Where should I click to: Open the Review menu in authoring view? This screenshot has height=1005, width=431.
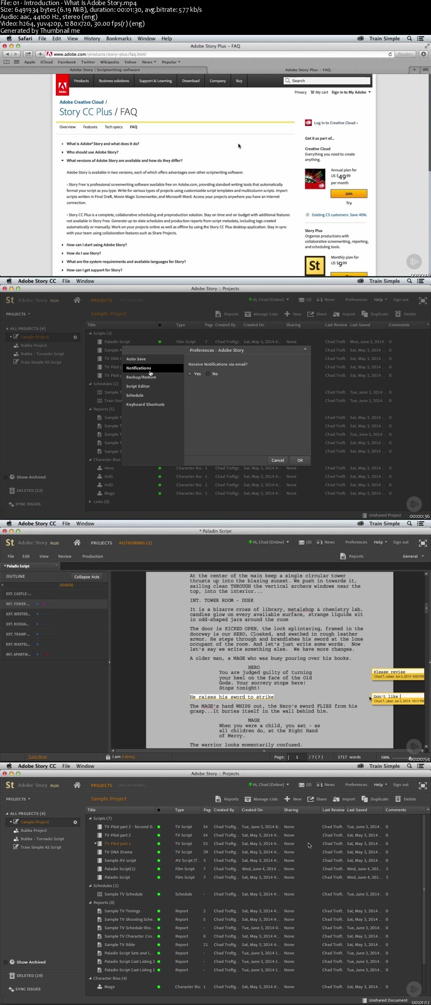[65, 557]
